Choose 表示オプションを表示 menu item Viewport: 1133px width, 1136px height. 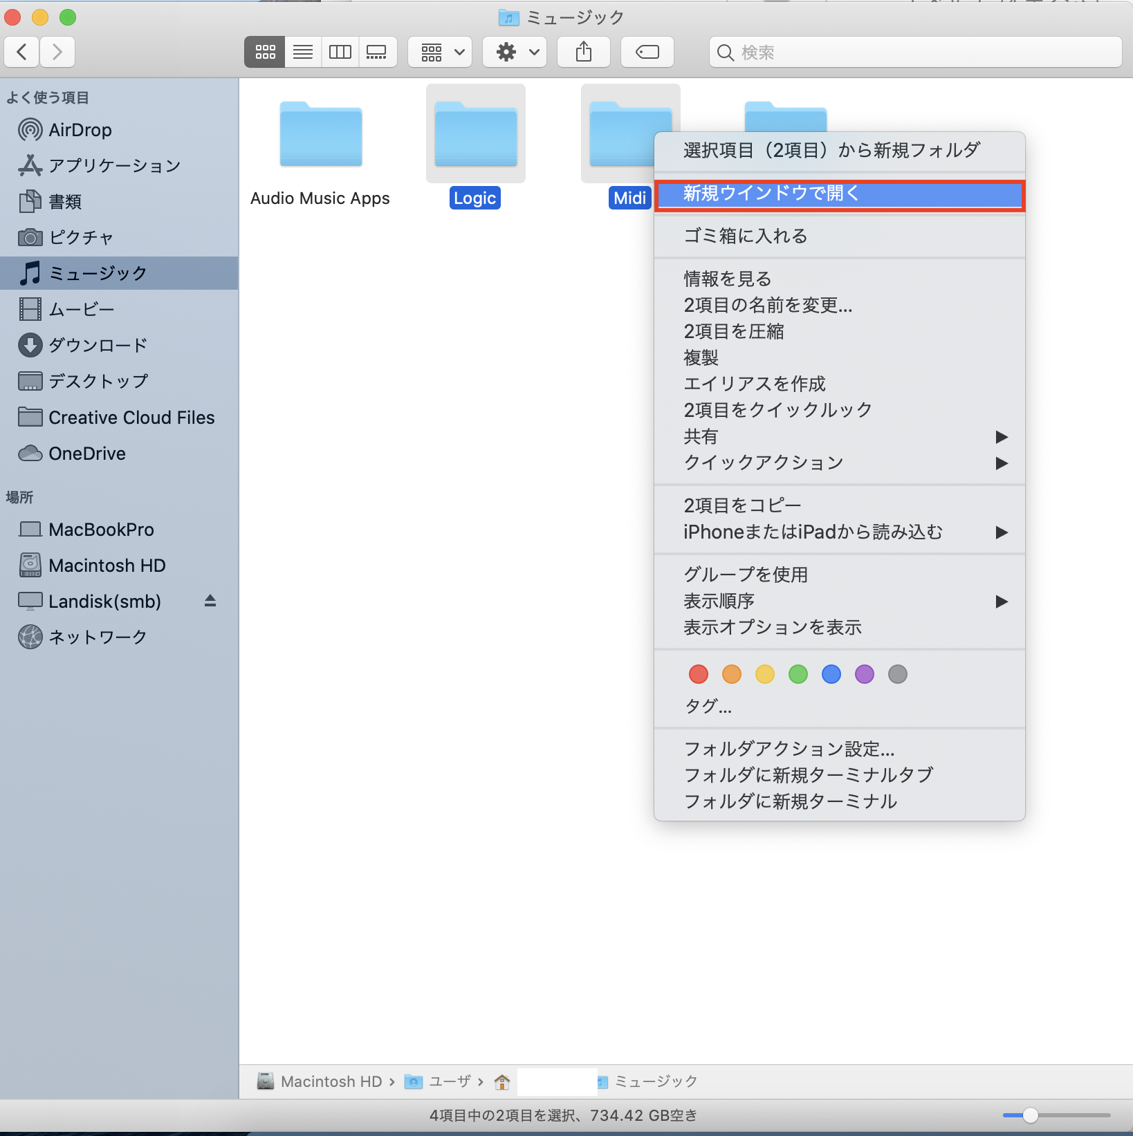840,628
